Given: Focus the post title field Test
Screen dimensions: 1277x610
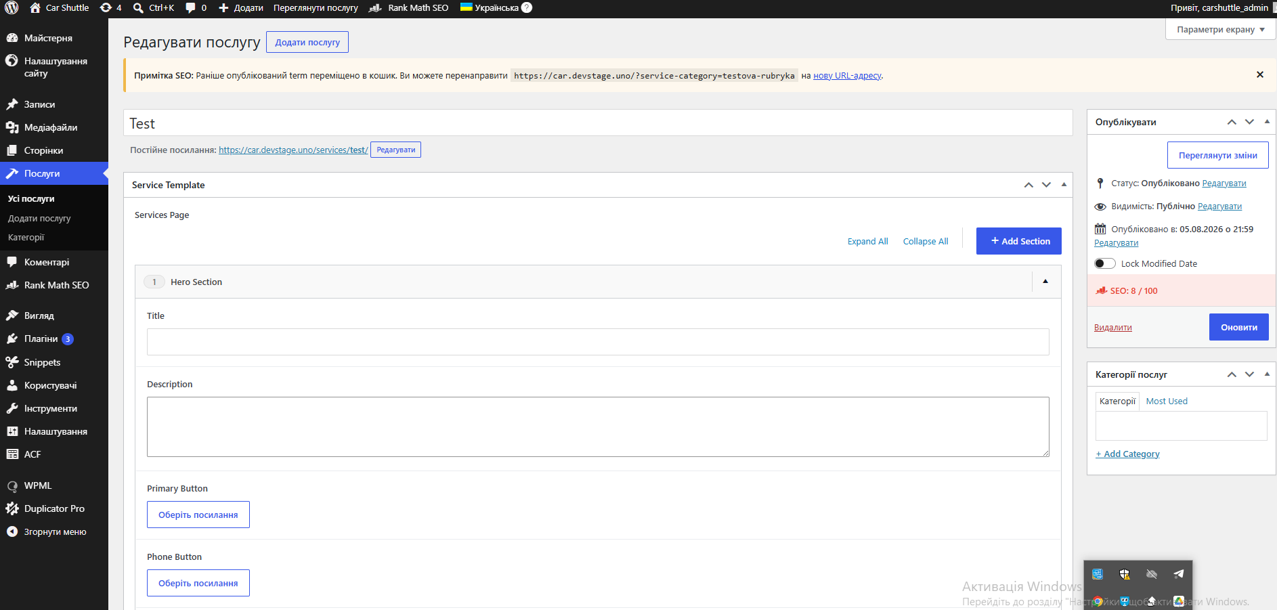Looking at the screenshot, I should tap(598, 123).
